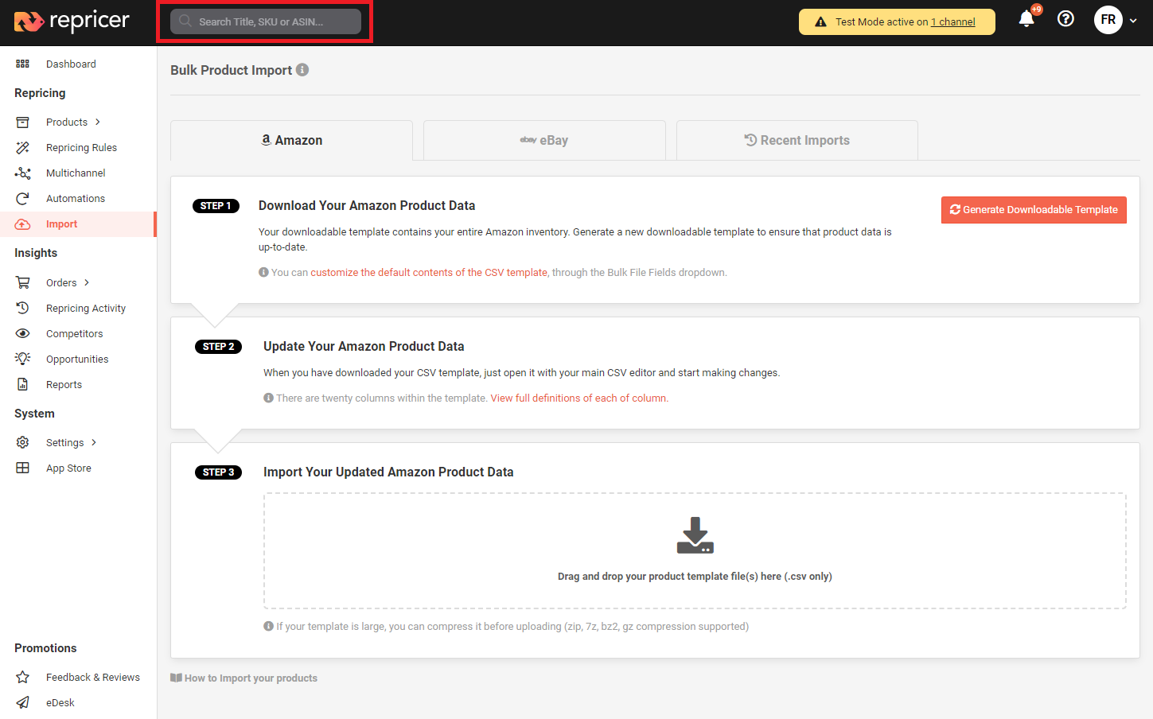The width and height of the screenshot is (1153, 719).
Task: Click the Orders cart icon
Action: coord(22,282)
